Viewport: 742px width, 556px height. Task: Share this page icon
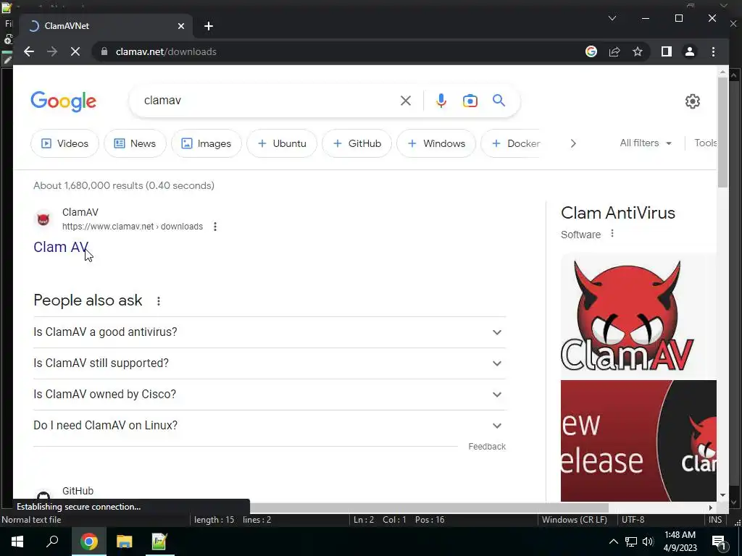click(x=614, y=51)
